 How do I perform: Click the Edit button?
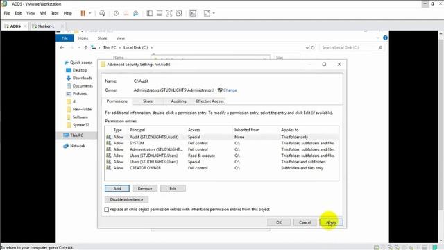pos(173,188)
